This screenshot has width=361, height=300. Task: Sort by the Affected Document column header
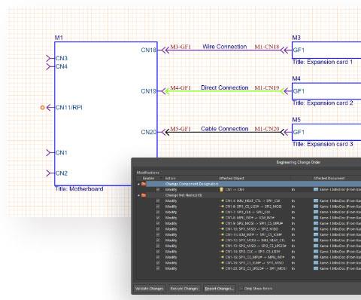[329, 178]
